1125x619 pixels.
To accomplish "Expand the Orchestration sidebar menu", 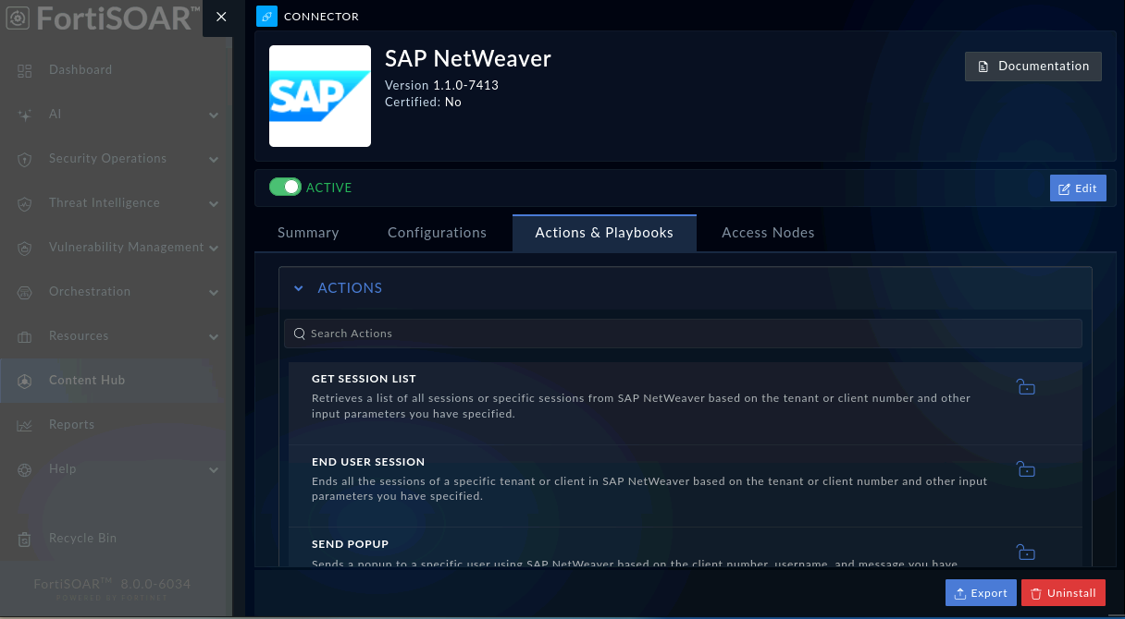I will pyautogui.click(x=214, y=293).
